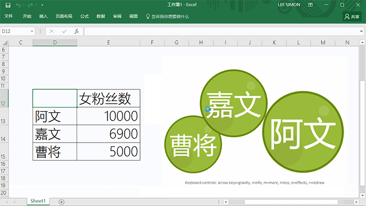Image resolution: width=366 pixels, height=206 pixels.
Task: Click the Cancel X icon in formula bar
Action: click(x=51, y=31)
